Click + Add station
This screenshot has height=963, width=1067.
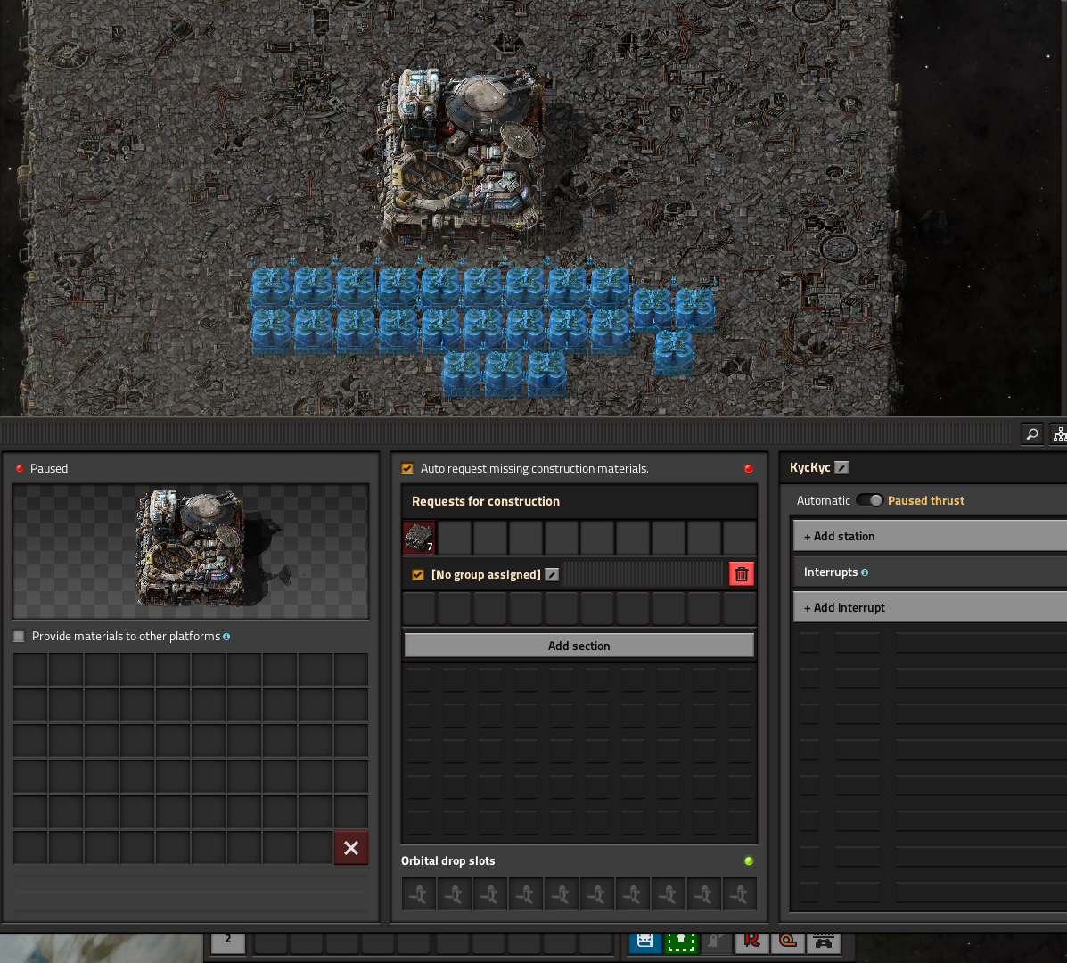(930, 536)
